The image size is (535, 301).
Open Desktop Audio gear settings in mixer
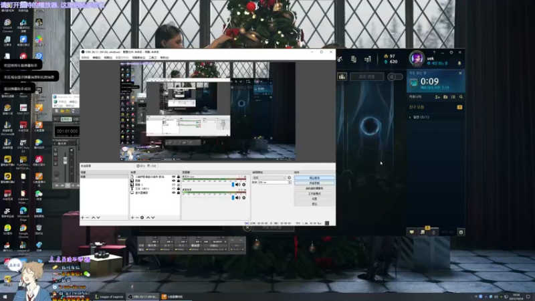[243, 197]
